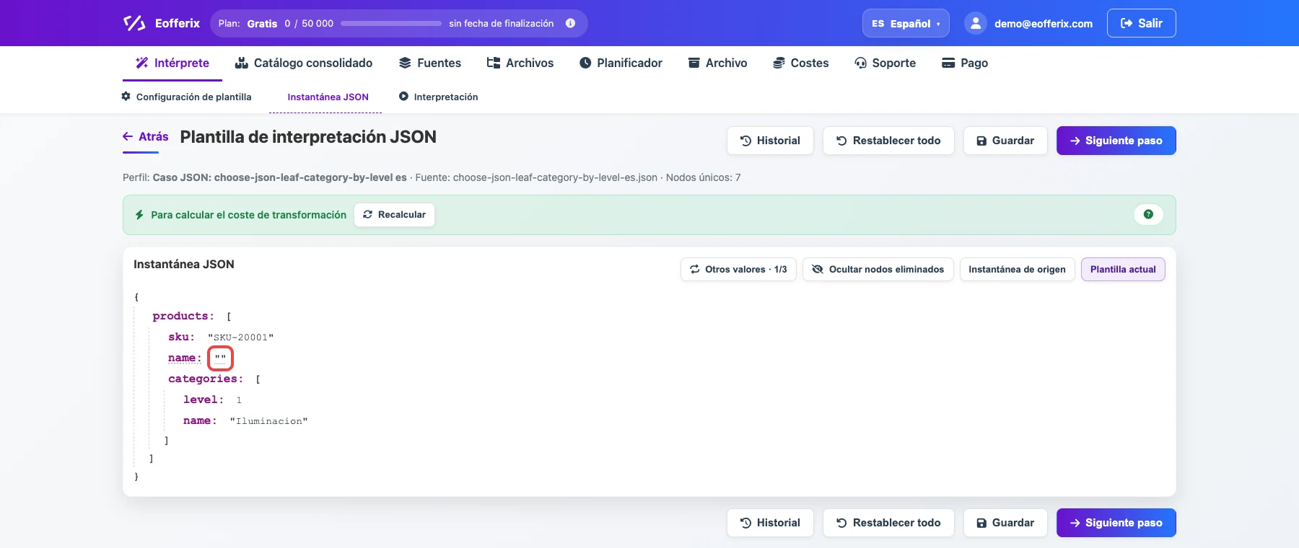Click the sku key
The image size is (1299, 548).
[181, 337]
